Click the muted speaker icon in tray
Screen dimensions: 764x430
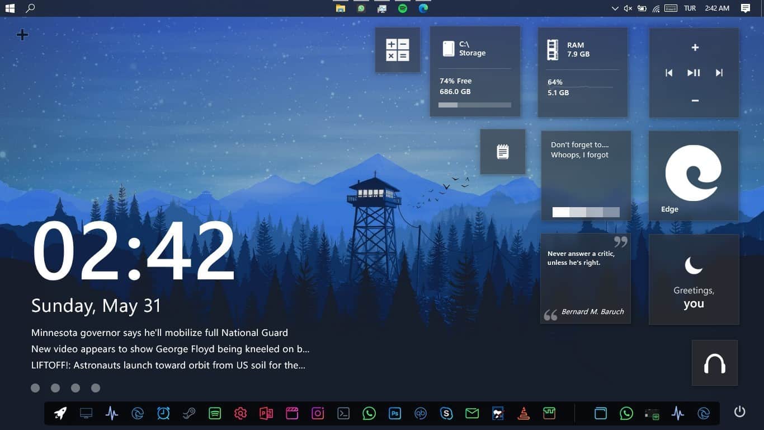point(628,8)
